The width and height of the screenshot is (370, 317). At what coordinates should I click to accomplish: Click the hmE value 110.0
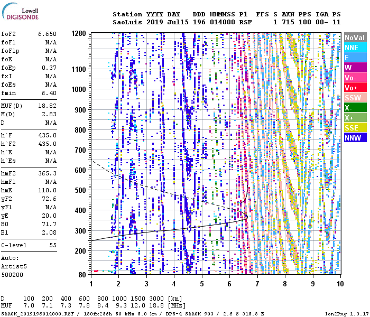[x=47, y=190]
